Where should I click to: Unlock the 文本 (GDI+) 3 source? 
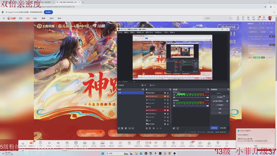[x=168, y=110]
